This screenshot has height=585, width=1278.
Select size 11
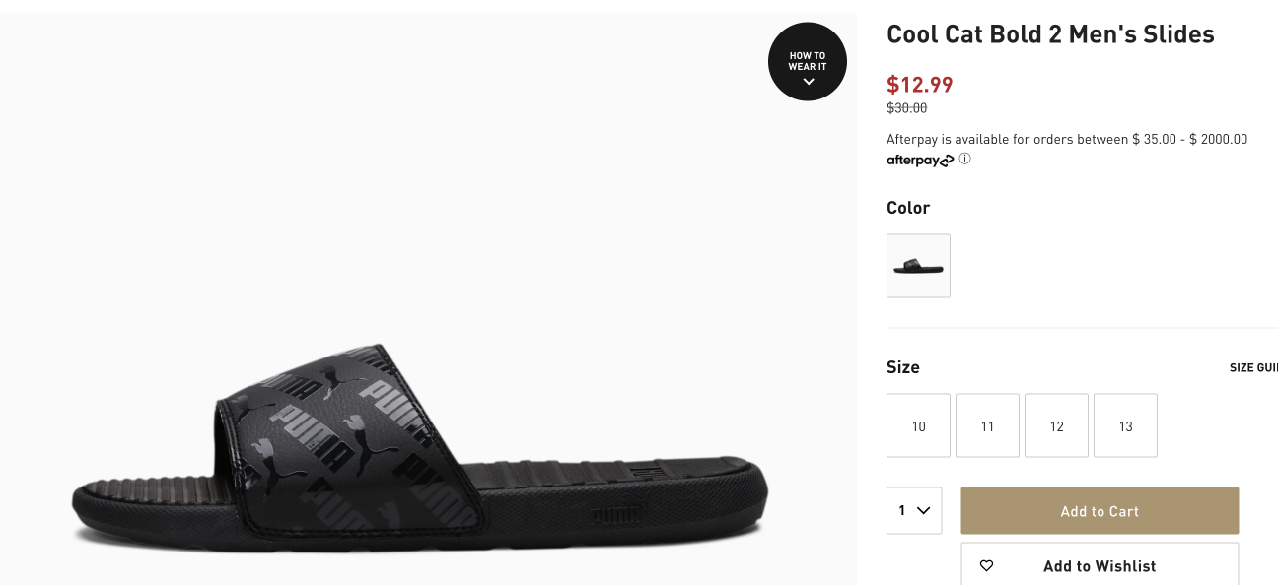coord(987,425)
